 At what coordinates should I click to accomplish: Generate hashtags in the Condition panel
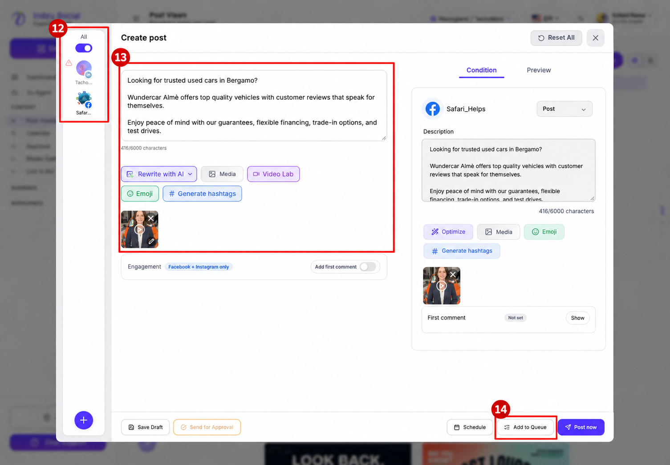[x=462, y=251]
